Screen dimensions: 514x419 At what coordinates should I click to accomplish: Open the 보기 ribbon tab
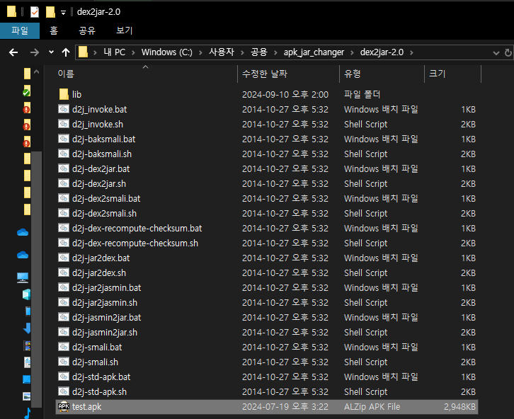click(x=124, y=30)
